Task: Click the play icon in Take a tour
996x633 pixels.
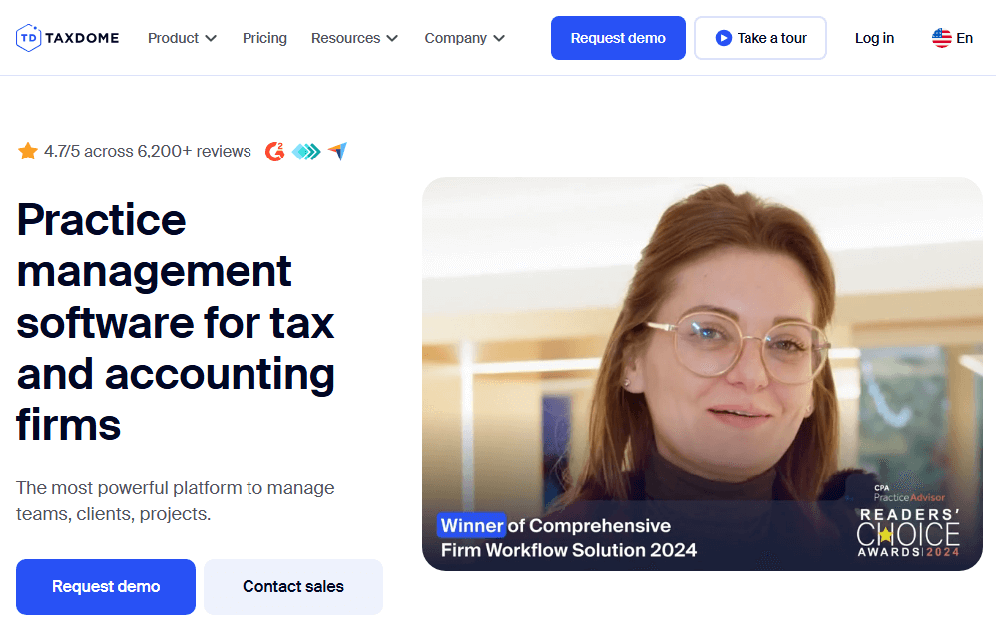Action: click(x=723, y=38)
